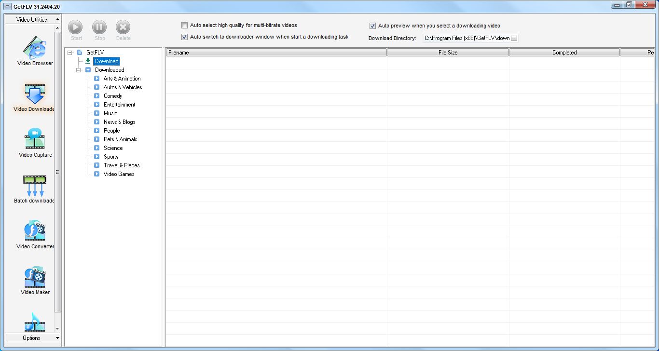
Task: Enable auto select high quality for multi-bitrate videos
Action: [184, 25]
